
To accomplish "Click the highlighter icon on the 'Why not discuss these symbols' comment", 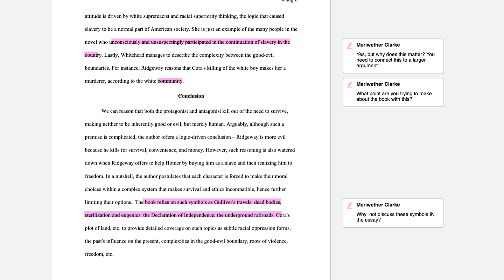I will [x=350, y=205].
